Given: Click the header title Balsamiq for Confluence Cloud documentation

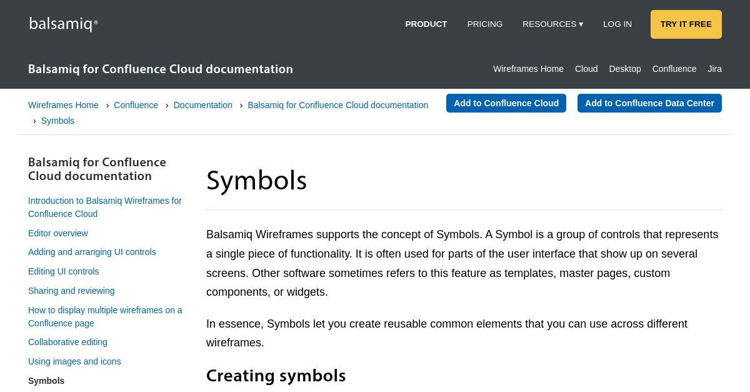Looking at the screenshot, I should point(161,69).
